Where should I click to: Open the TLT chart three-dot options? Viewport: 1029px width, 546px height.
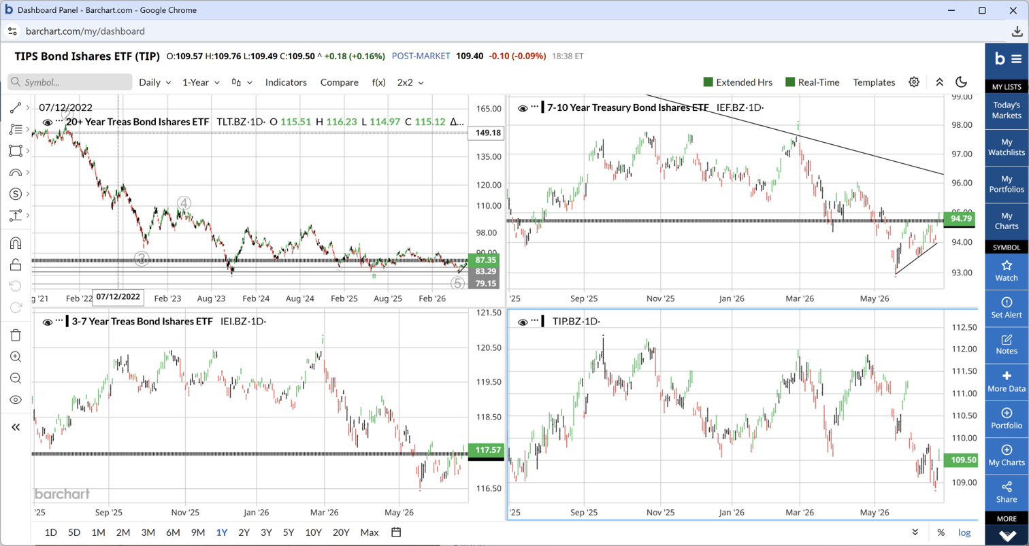coord(59,122)
